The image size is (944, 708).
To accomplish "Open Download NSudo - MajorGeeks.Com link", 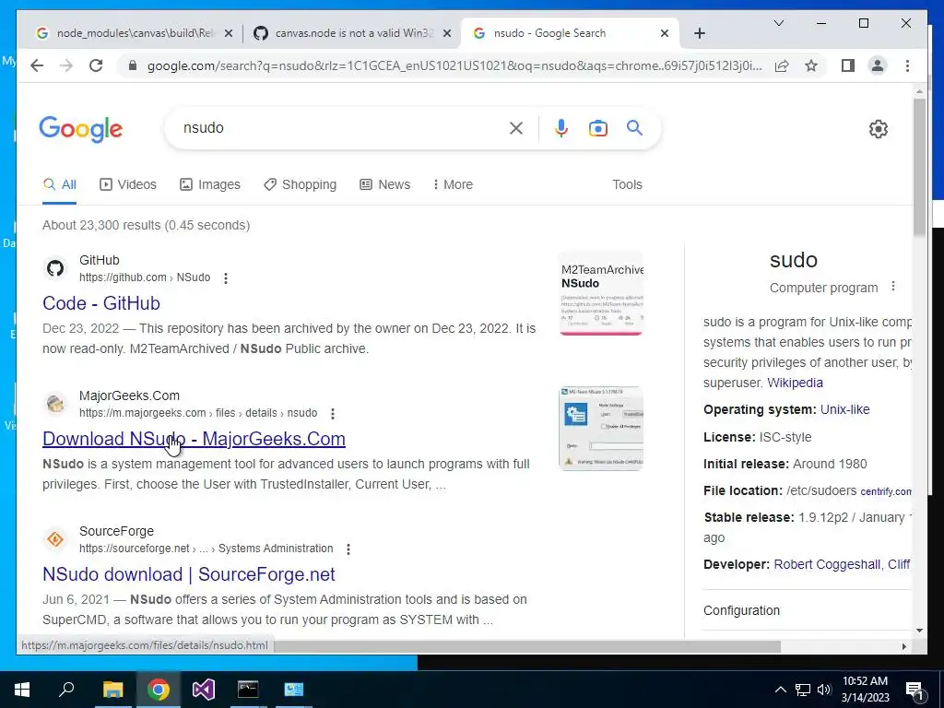I will pos(194,439).
